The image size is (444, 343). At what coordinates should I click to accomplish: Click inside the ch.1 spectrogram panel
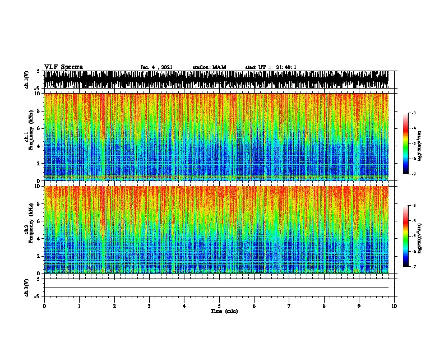click(216, 137)
